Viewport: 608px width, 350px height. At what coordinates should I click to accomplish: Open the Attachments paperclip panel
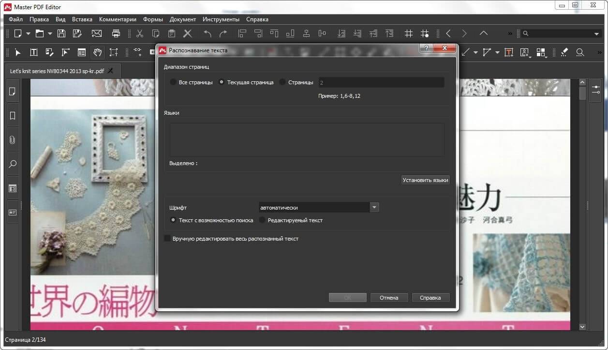coord(13,140)
